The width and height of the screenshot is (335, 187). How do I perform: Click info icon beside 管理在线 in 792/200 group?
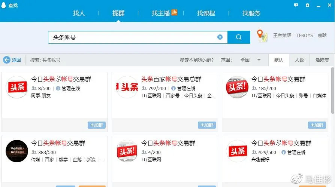(173, 88)
